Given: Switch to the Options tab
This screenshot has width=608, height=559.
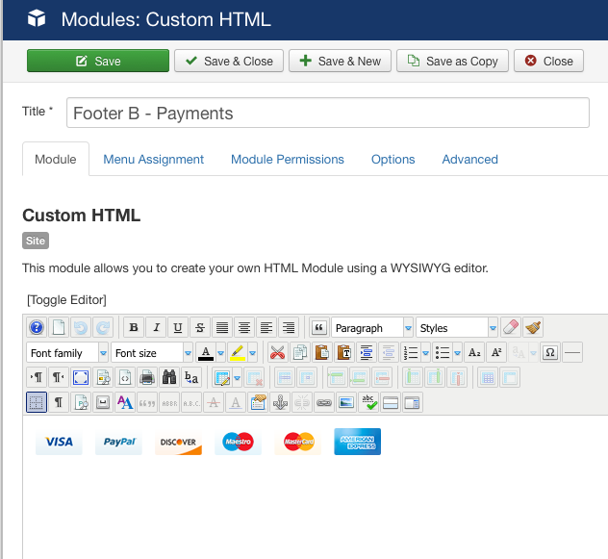Looking at the screenshot, I should tap(393, 160).
